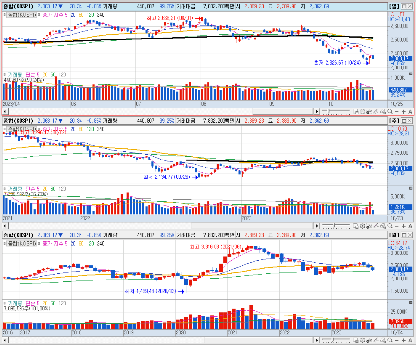Click the 종합(KOSPI) series label in monthly chart
The image size is (416, 345).
(x=22, y=243)
